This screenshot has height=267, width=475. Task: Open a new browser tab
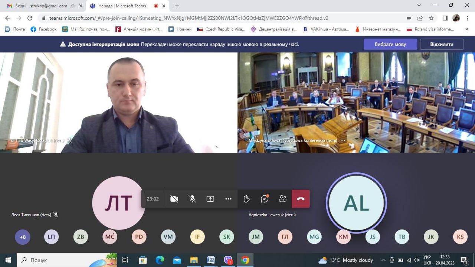click(177, 6)
